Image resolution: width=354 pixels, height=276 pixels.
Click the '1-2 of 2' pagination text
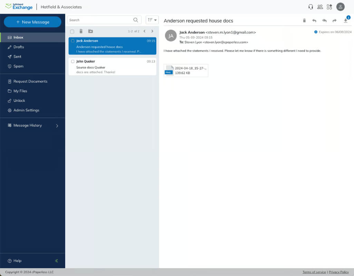[x=134, y=31]
